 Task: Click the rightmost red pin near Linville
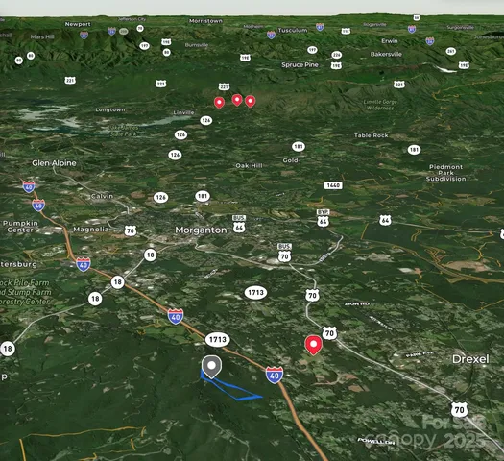coord(250,101)
